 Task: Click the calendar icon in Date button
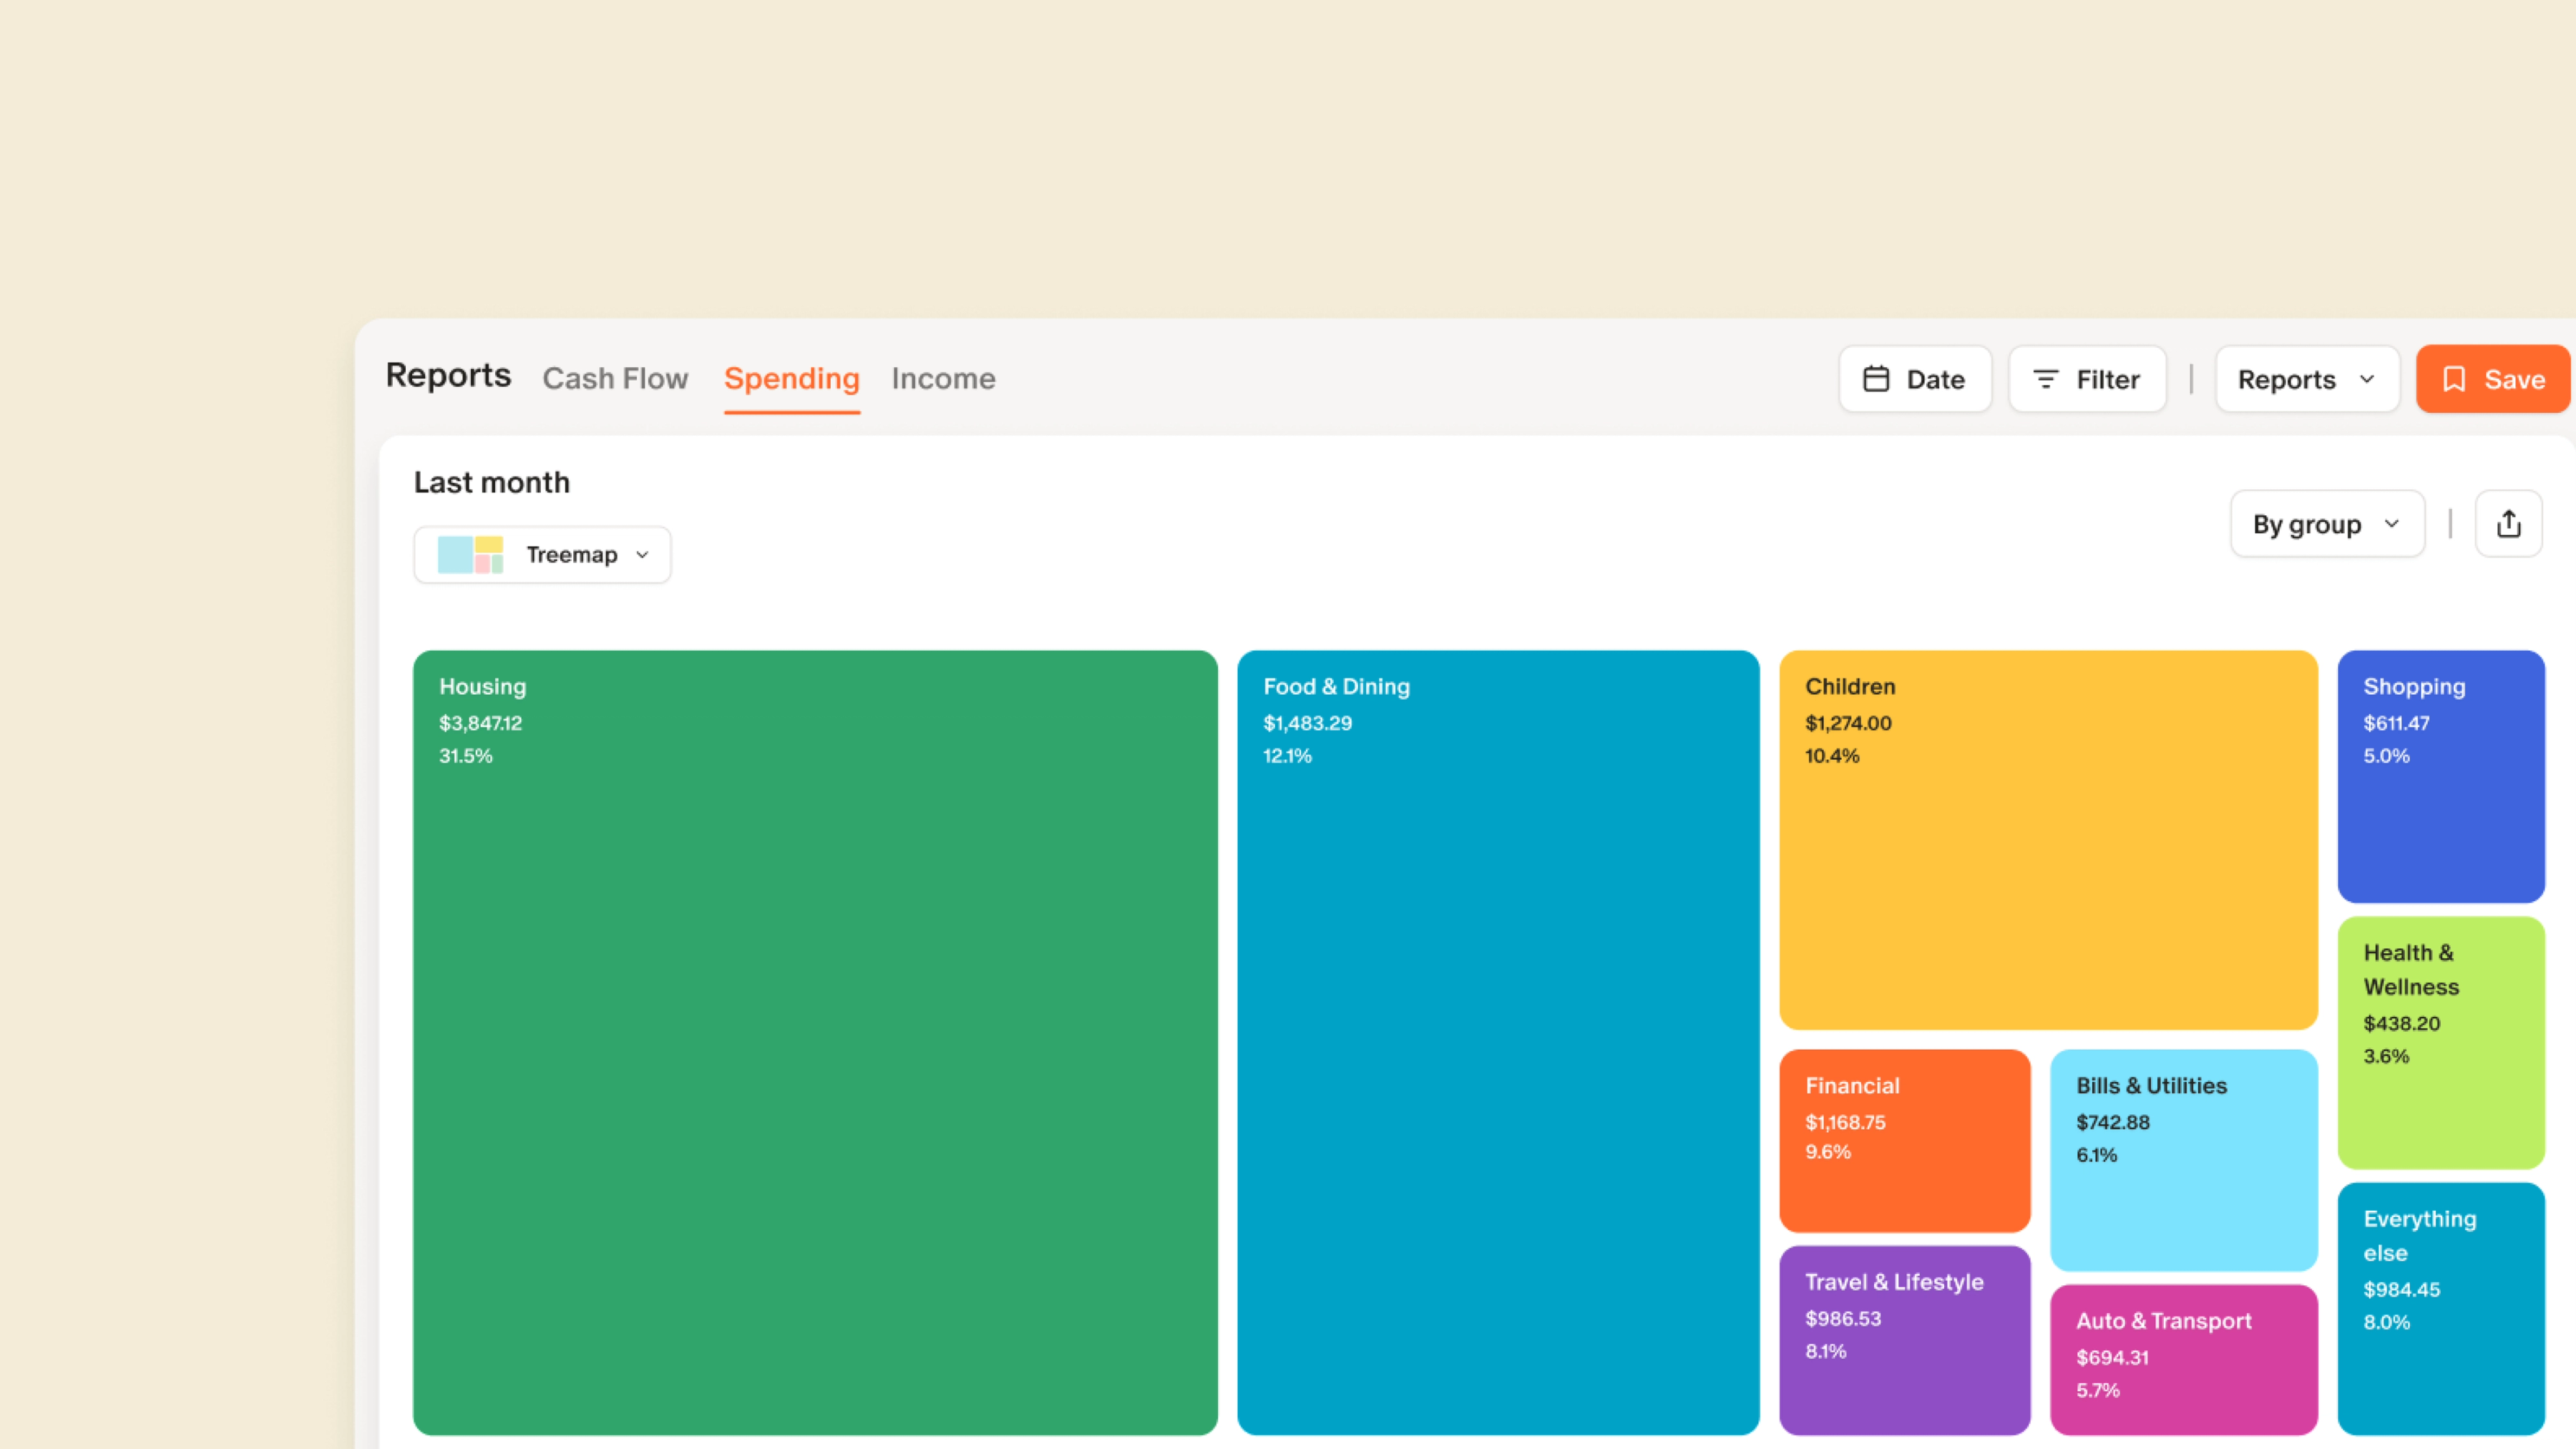1876,379
